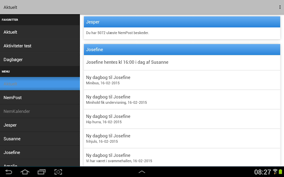Tap the Josefine card header
The width and height of the screenshot is (284, 177).
tap(182, 50)
